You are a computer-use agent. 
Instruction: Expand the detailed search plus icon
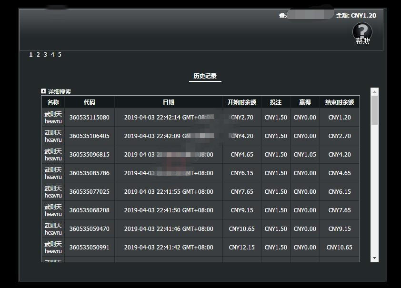pyautogui.click(x=43, y=91)
